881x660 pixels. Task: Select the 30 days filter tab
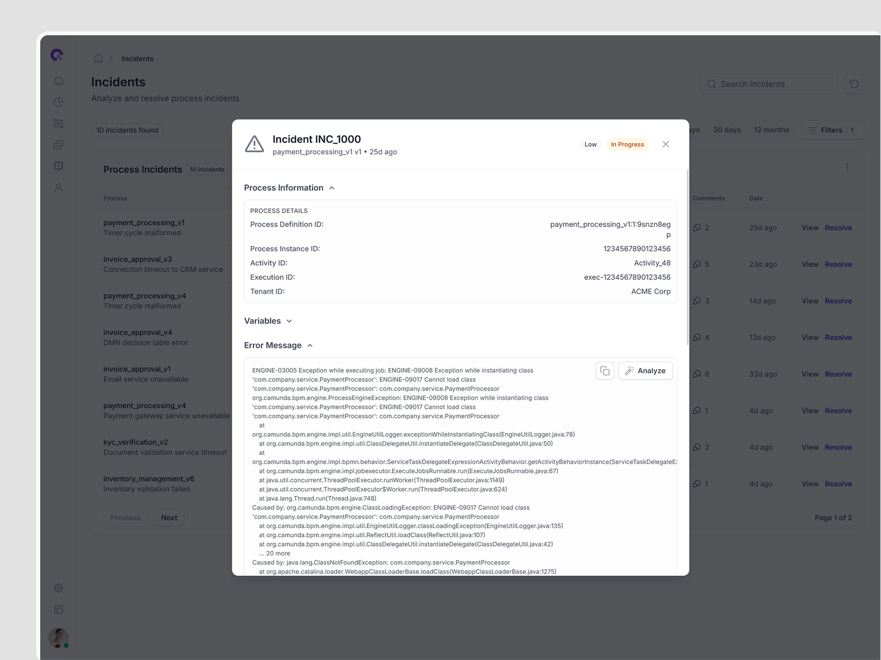pos(727,130)
